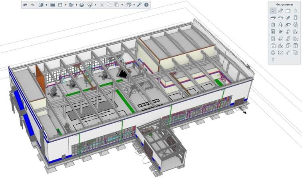Select the overlapping squares tool in sixth row
The width and height of the screenshot is (302, 181).
(x=288, y=46)
